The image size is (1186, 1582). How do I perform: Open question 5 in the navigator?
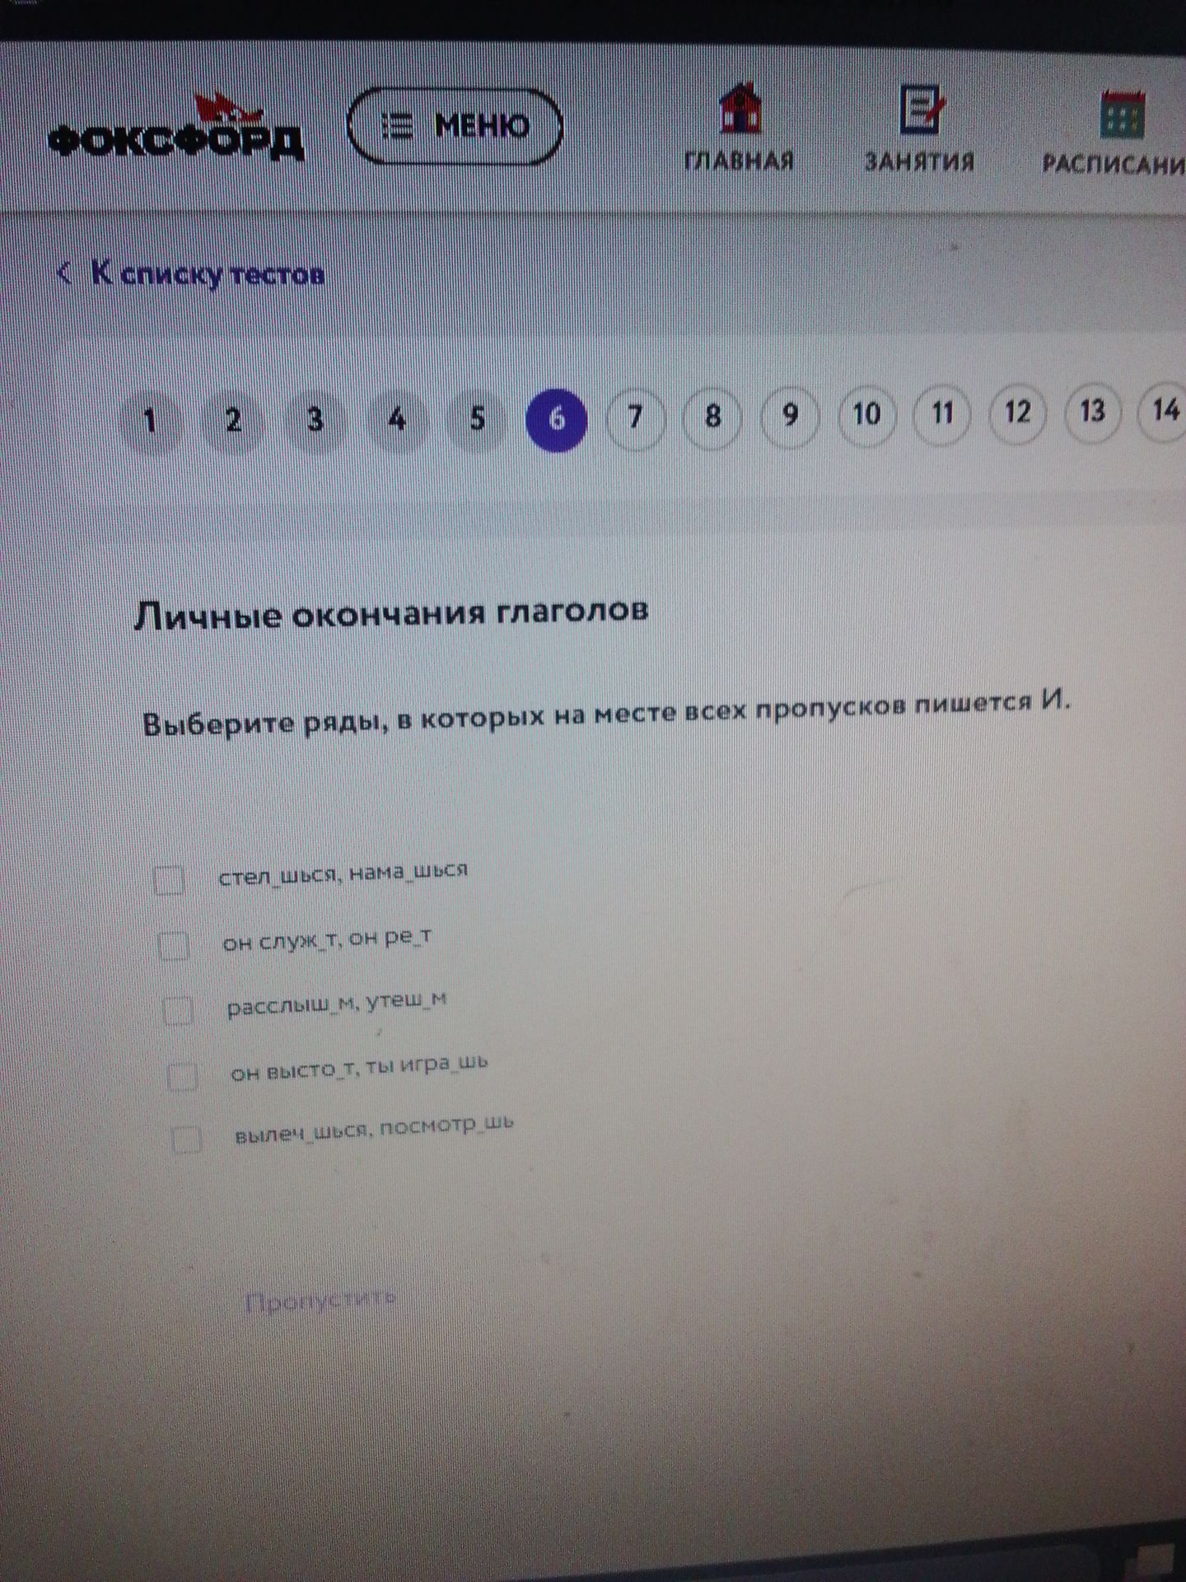(x=477, y=419)
